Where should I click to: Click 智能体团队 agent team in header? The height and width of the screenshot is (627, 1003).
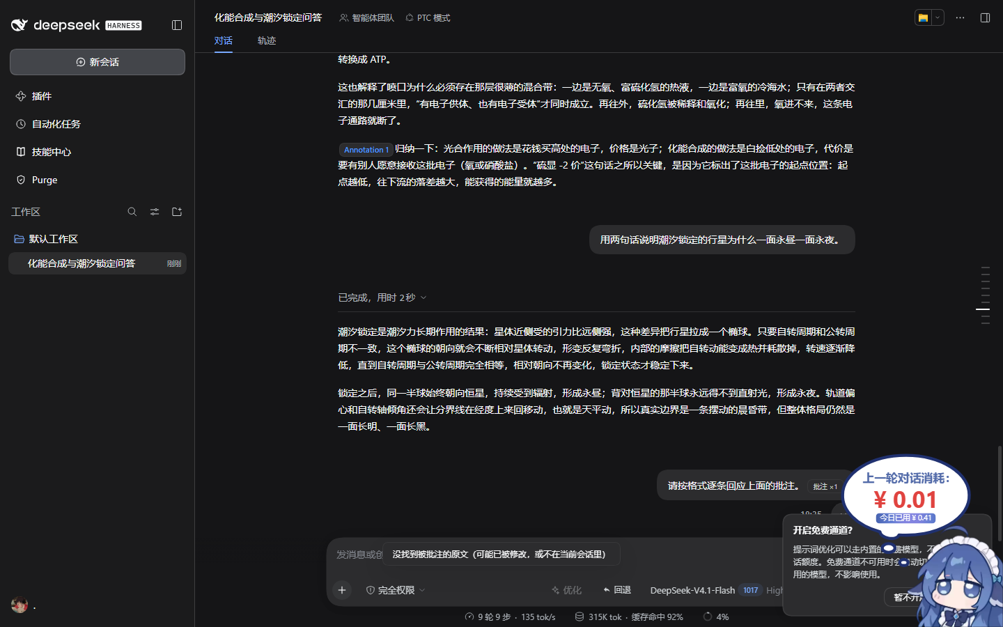pyautogui.click(x=367, y=18)
